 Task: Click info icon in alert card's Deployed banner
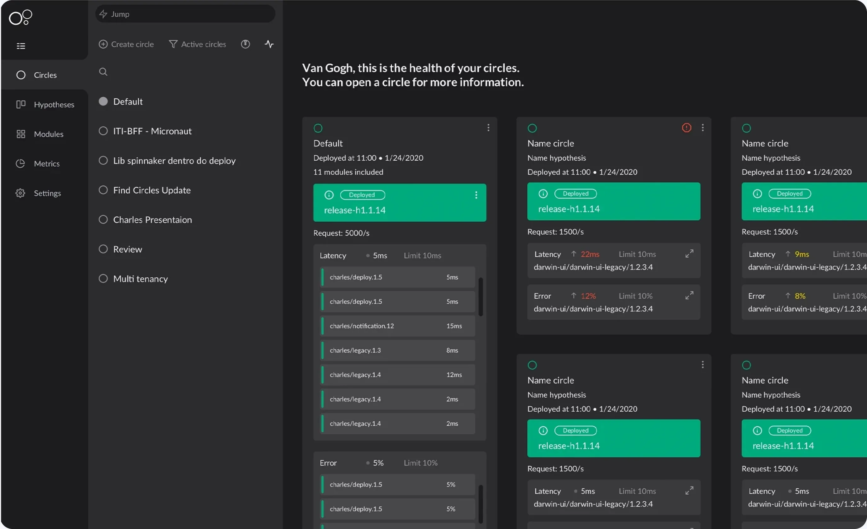(543, 193)
